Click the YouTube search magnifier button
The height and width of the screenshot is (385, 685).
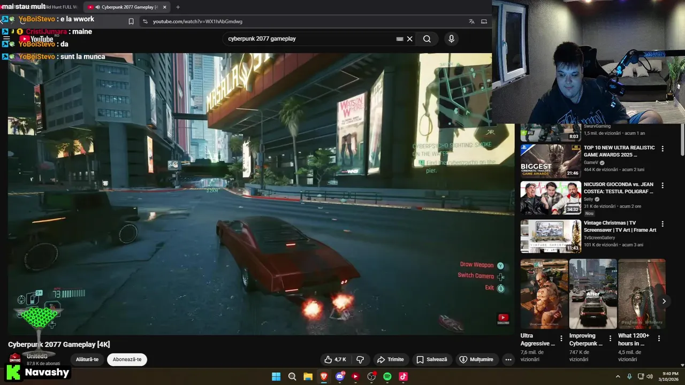coord(427,38)
